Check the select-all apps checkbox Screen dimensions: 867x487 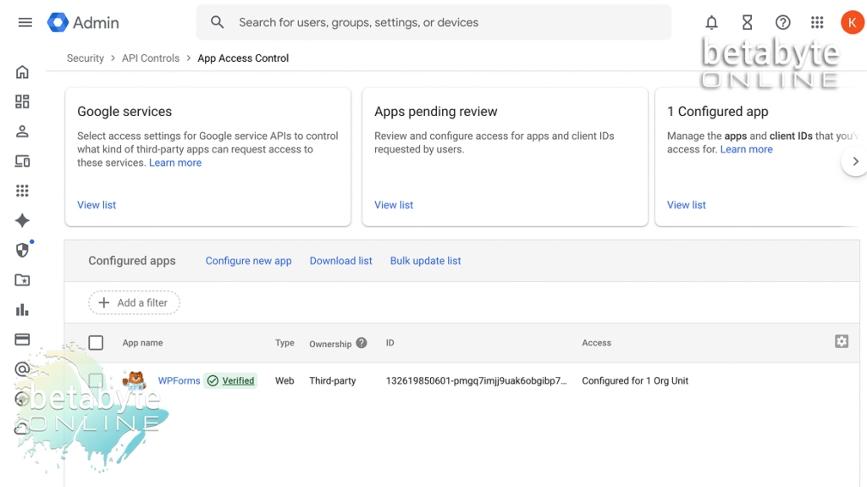pos(96,343)
